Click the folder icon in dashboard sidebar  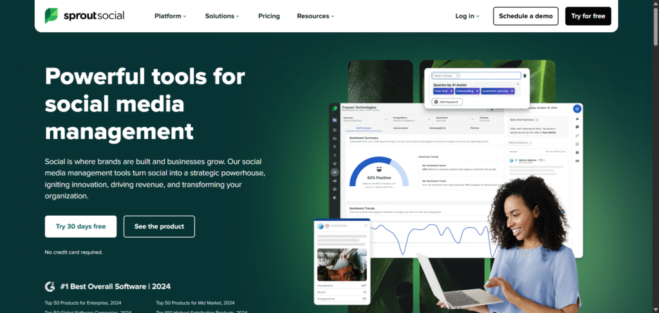point(335,120)
